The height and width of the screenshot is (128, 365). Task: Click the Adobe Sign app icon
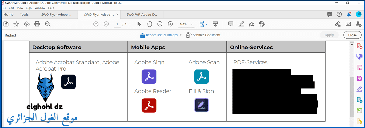(x=149, y=77)
